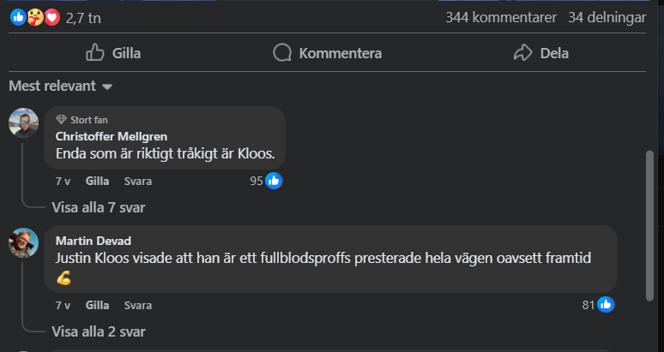Viewport: 664px width, 352px height.
Task: Click the thumbs-up Gilla post icon
Action: point(95,53)
